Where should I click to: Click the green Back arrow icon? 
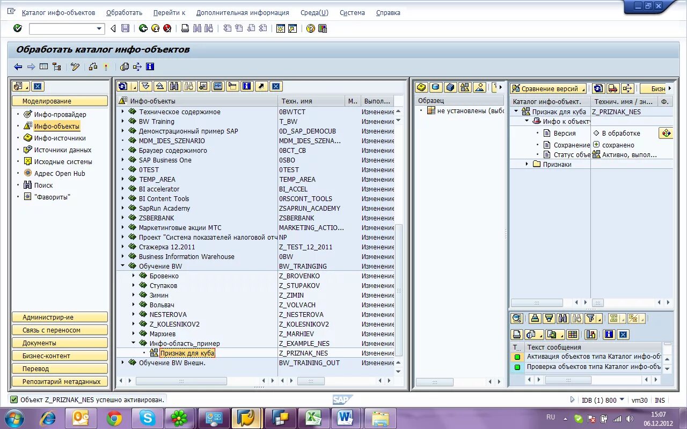143,28
